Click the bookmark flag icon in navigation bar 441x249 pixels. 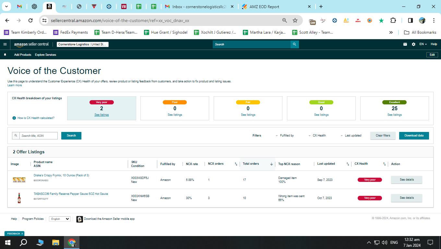(5, 55)
